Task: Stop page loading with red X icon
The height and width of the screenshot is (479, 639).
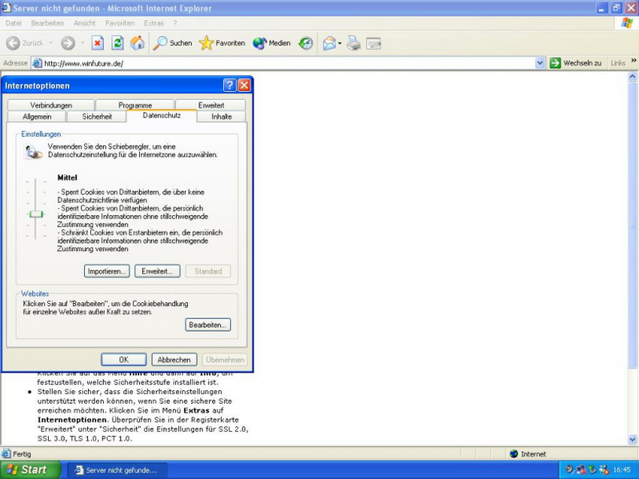Action: [98, 43]
